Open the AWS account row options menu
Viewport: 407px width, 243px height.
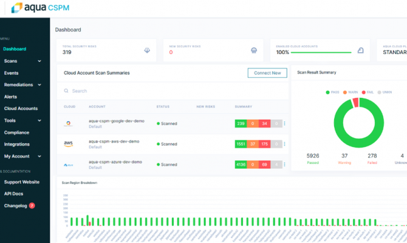click(284, 144)
